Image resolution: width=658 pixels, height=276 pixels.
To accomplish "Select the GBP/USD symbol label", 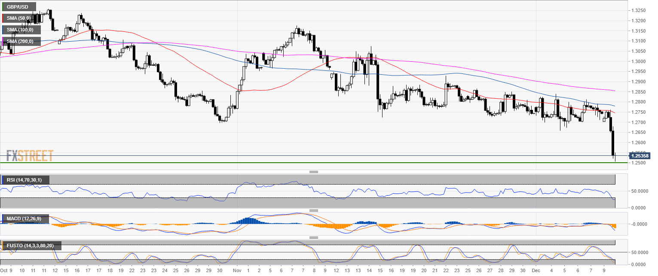I will tap(18, 7).
